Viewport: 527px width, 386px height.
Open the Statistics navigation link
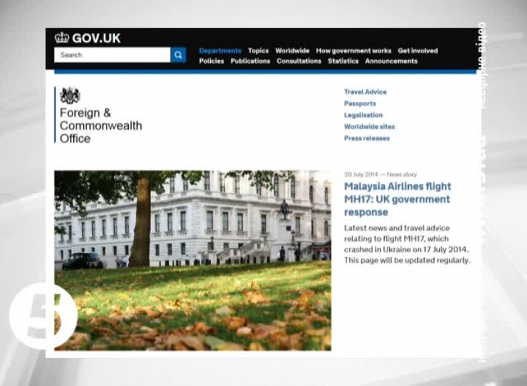(x=343, y=61)
